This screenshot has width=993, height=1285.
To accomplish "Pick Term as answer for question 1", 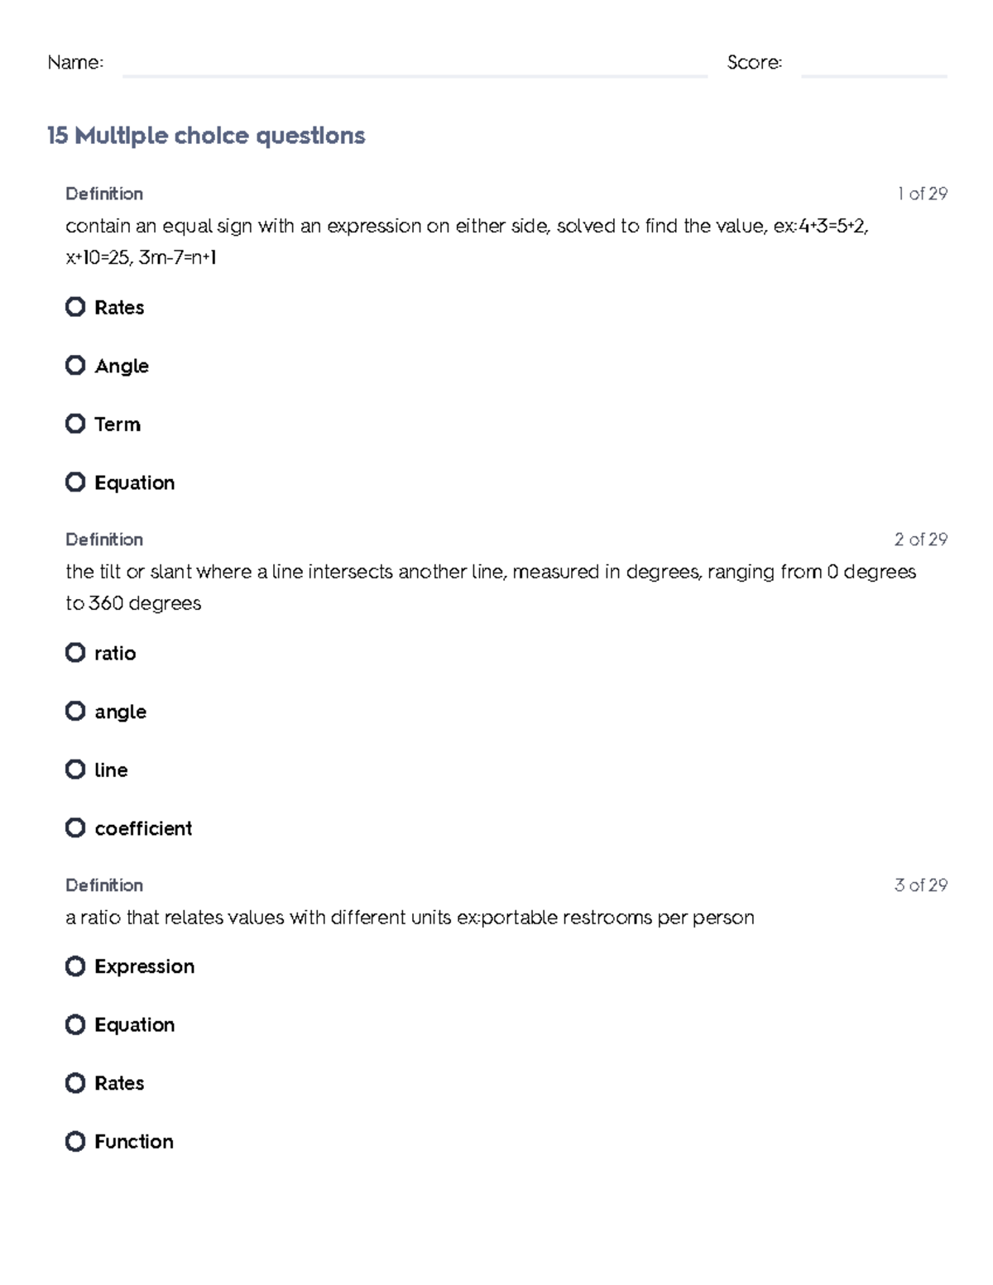I will tap(75, 424).
